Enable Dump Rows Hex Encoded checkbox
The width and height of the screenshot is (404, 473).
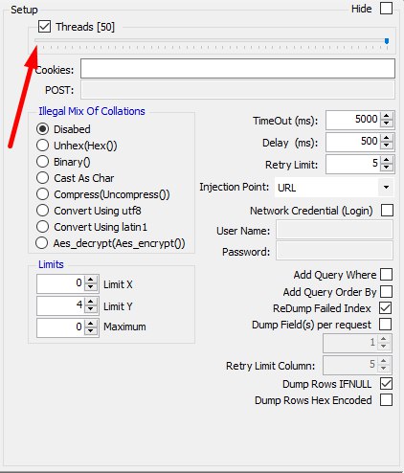point(386,400)
